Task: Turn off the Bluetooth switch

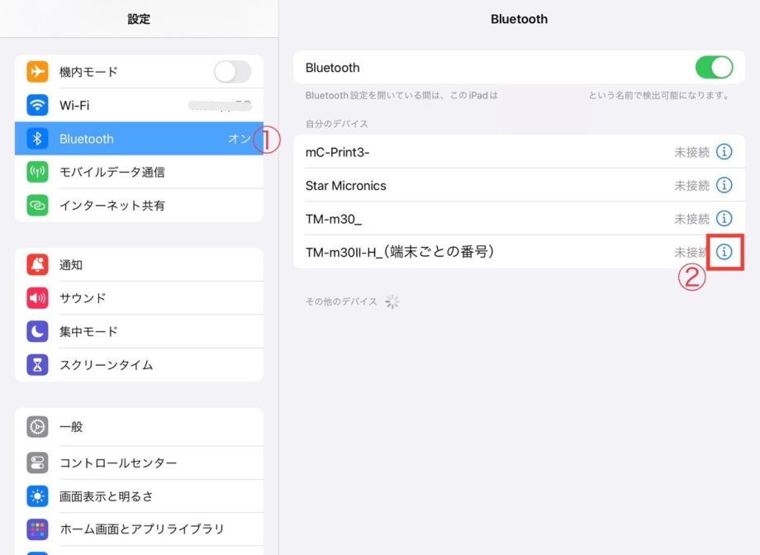Action: point(714,68)
